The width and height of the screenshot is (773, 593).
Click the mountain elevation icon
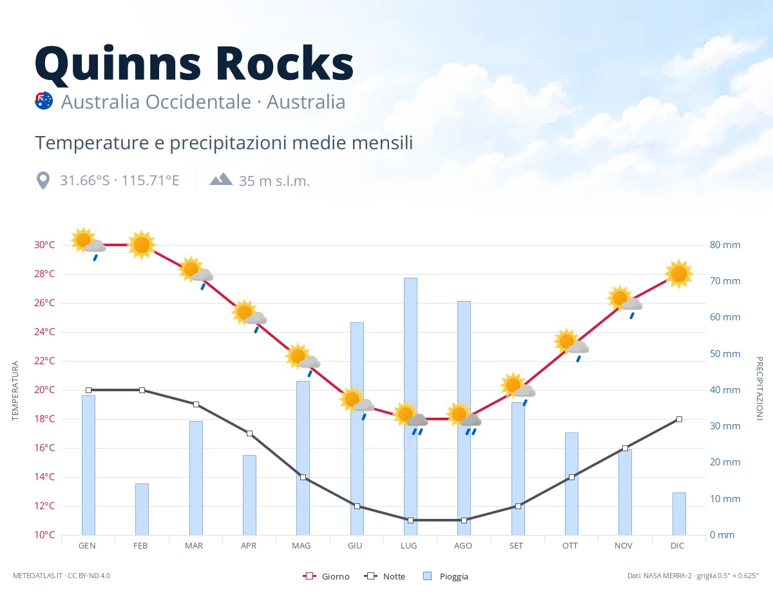click(221, 179)
